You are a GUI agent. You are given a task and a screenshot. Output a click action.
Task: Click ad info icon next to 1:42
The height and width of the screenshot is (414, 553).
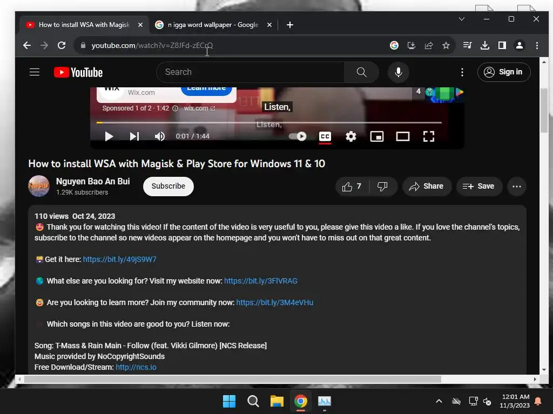pos(175,108)
